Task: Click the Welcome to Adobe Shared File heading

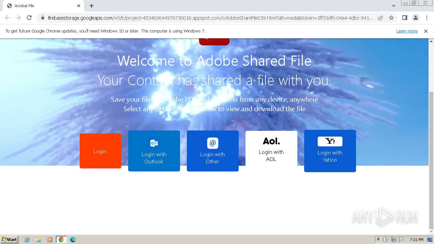Action: click(214, 61)
